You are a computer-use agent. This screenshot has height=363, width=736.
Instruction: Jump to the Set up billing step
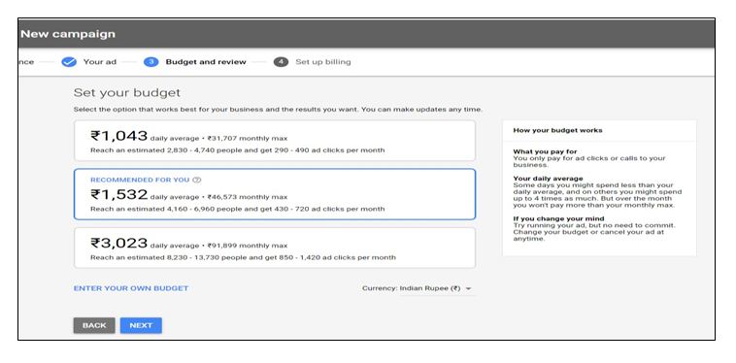click(x=323, y=62)
